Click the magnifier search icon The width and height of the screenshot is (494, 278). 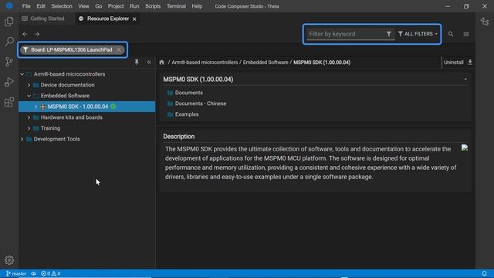point(451,34)
